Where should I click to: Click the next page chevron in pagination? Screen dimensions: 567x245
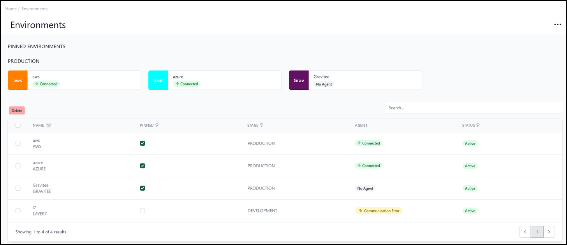tap(549, 231)
